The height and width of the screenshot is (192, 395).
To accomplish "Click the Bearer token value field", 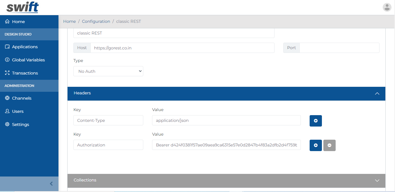I will [226, 145].
